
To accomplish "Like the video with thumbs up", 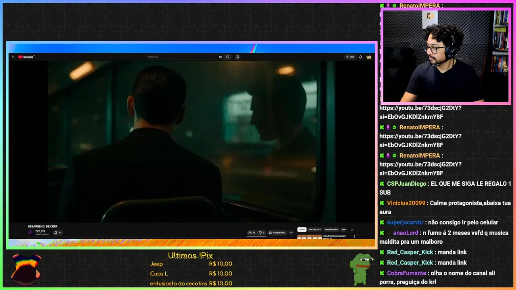I will pyautogui.click(x=252, y=233).
